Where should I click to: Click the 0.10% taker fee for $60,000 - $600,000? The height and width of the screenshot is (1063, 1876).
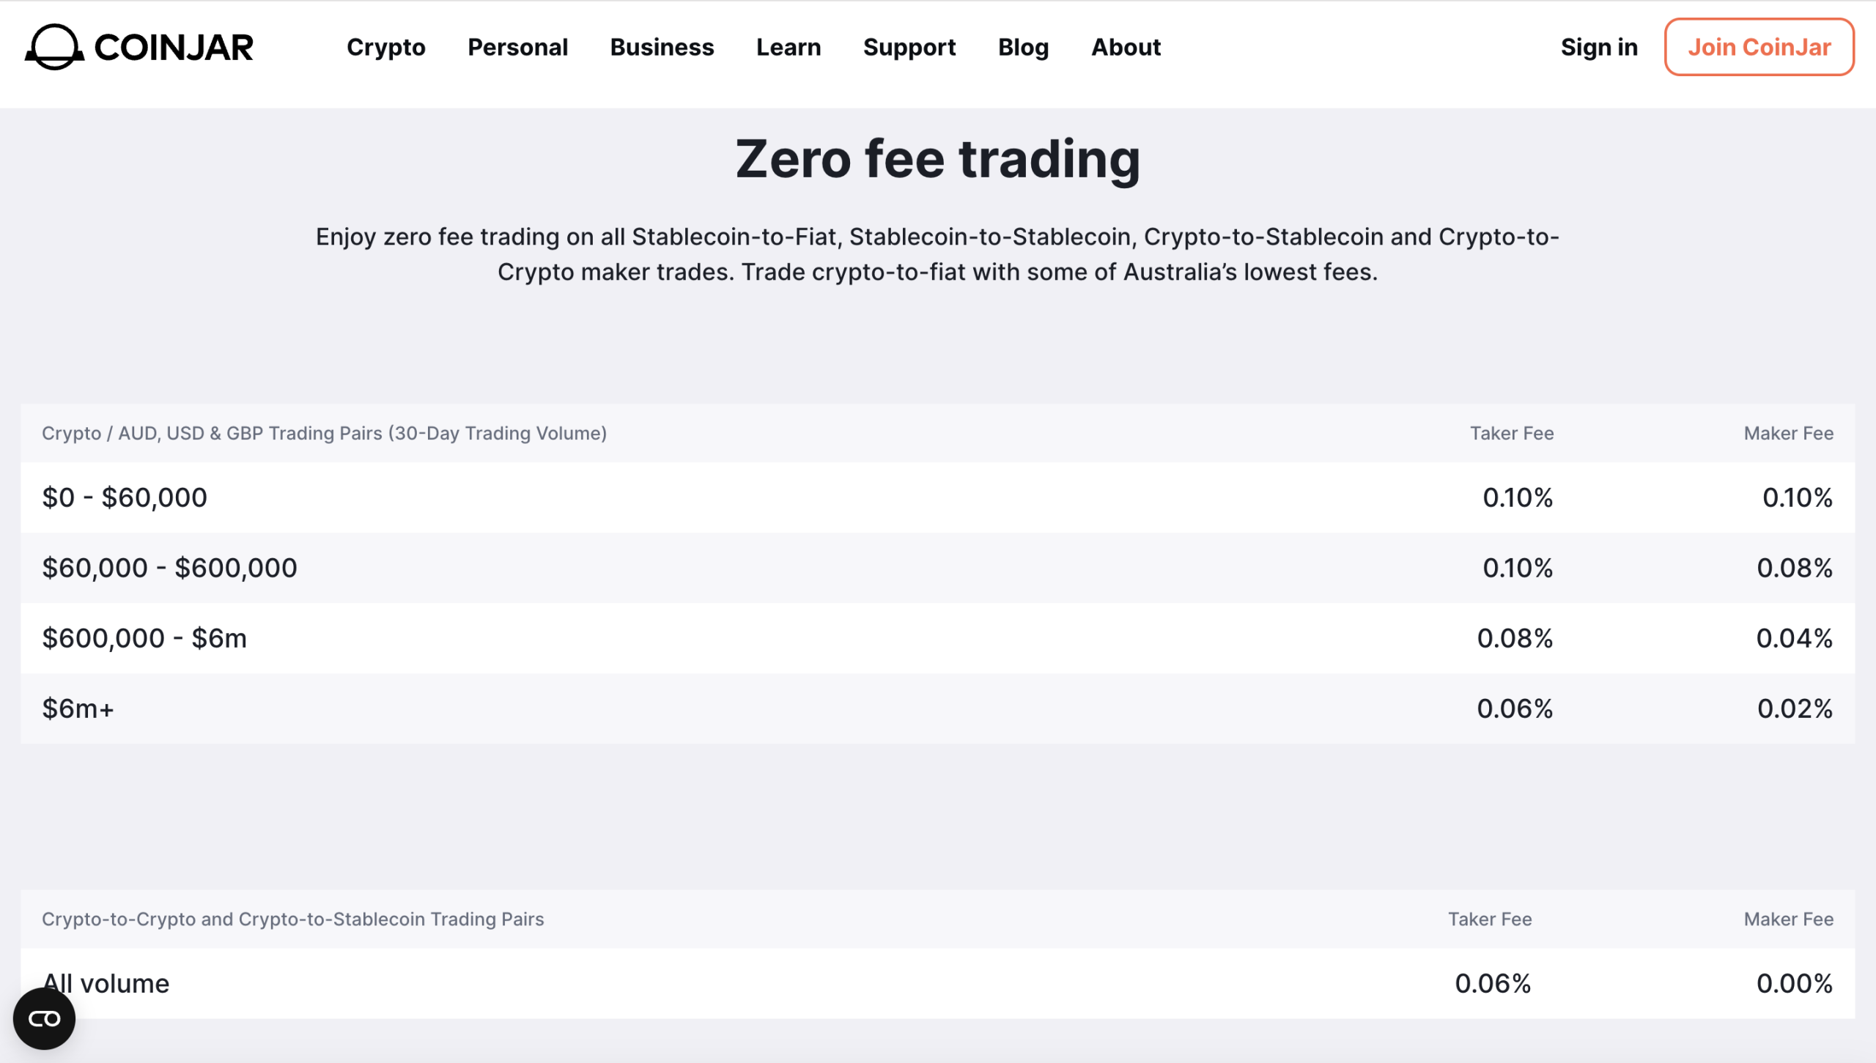tap(1518, 568)
